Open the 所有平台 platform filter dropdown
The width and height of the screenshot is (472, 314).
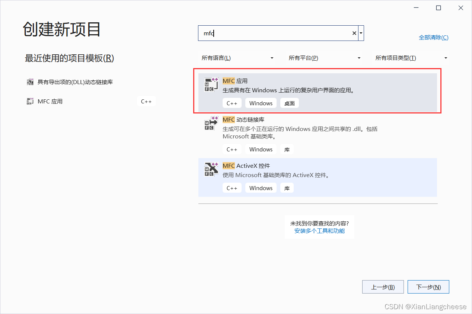325,58
